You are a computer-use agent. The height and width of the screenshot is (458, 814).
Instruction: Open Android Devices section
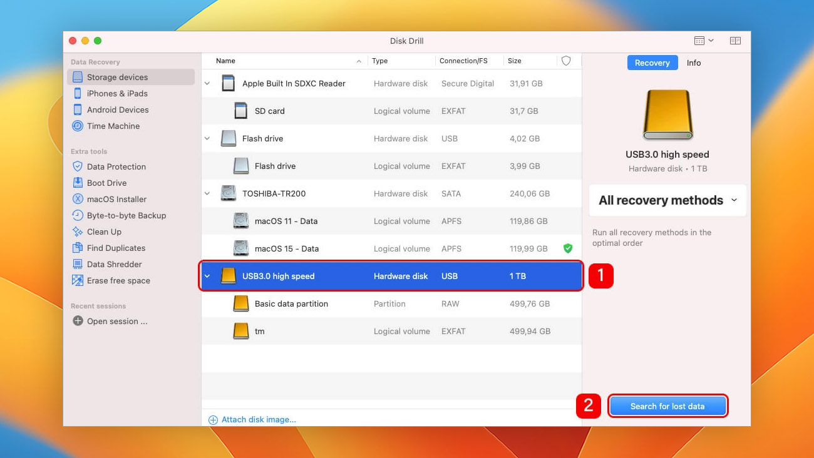118,109
